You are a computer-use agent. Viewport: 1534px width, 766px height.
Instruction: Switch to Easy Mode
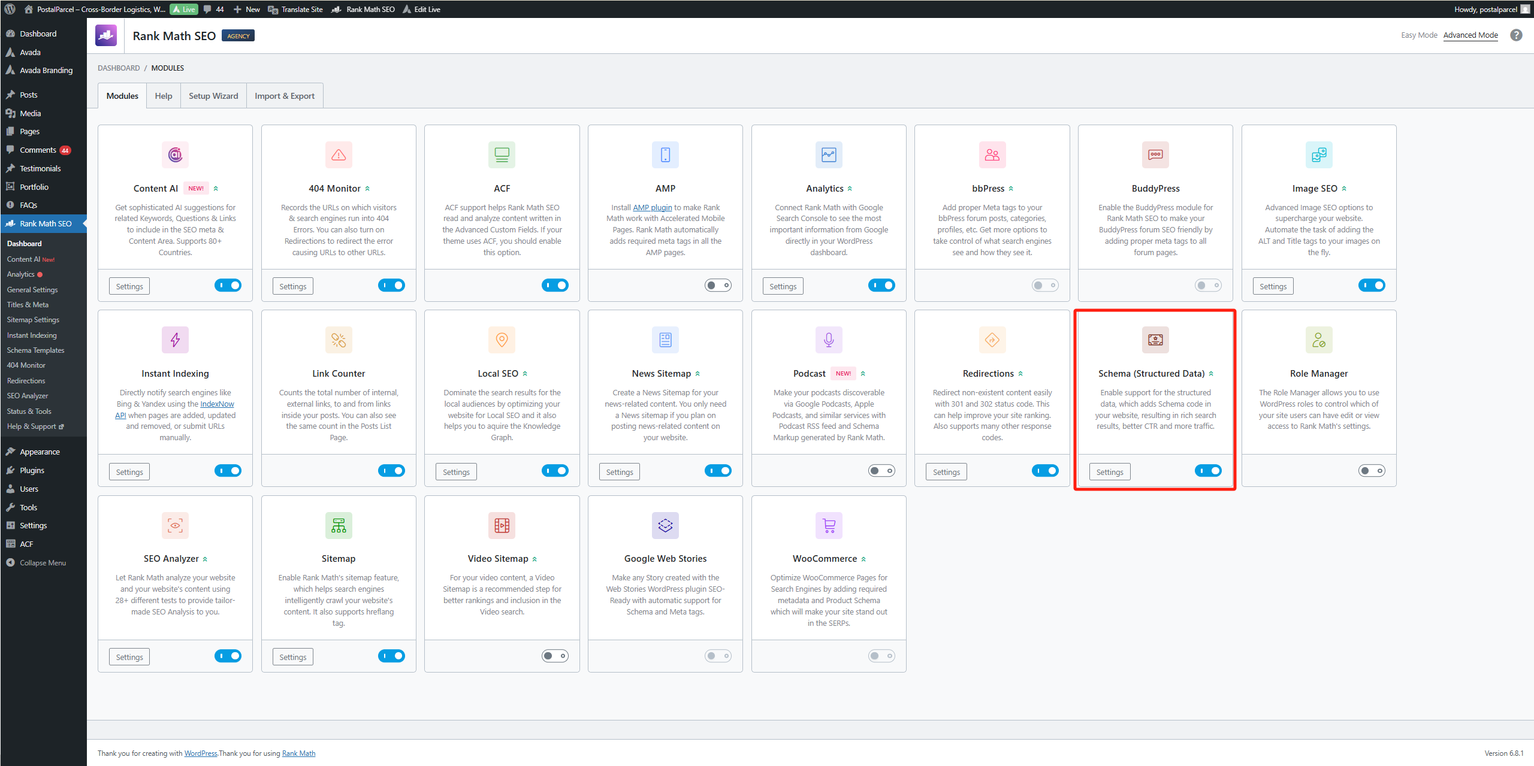pos(1419,35)
